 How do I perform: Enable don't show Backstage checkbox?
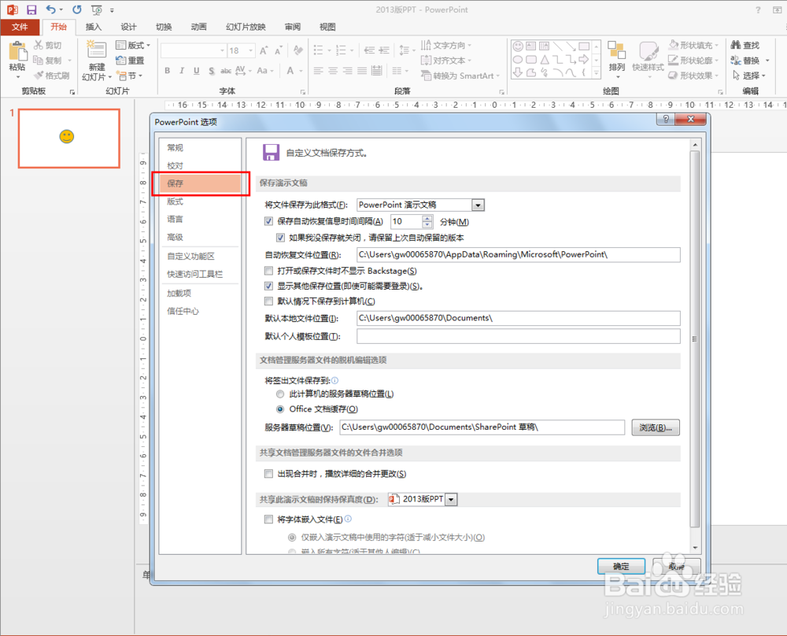tap(268, 271)
